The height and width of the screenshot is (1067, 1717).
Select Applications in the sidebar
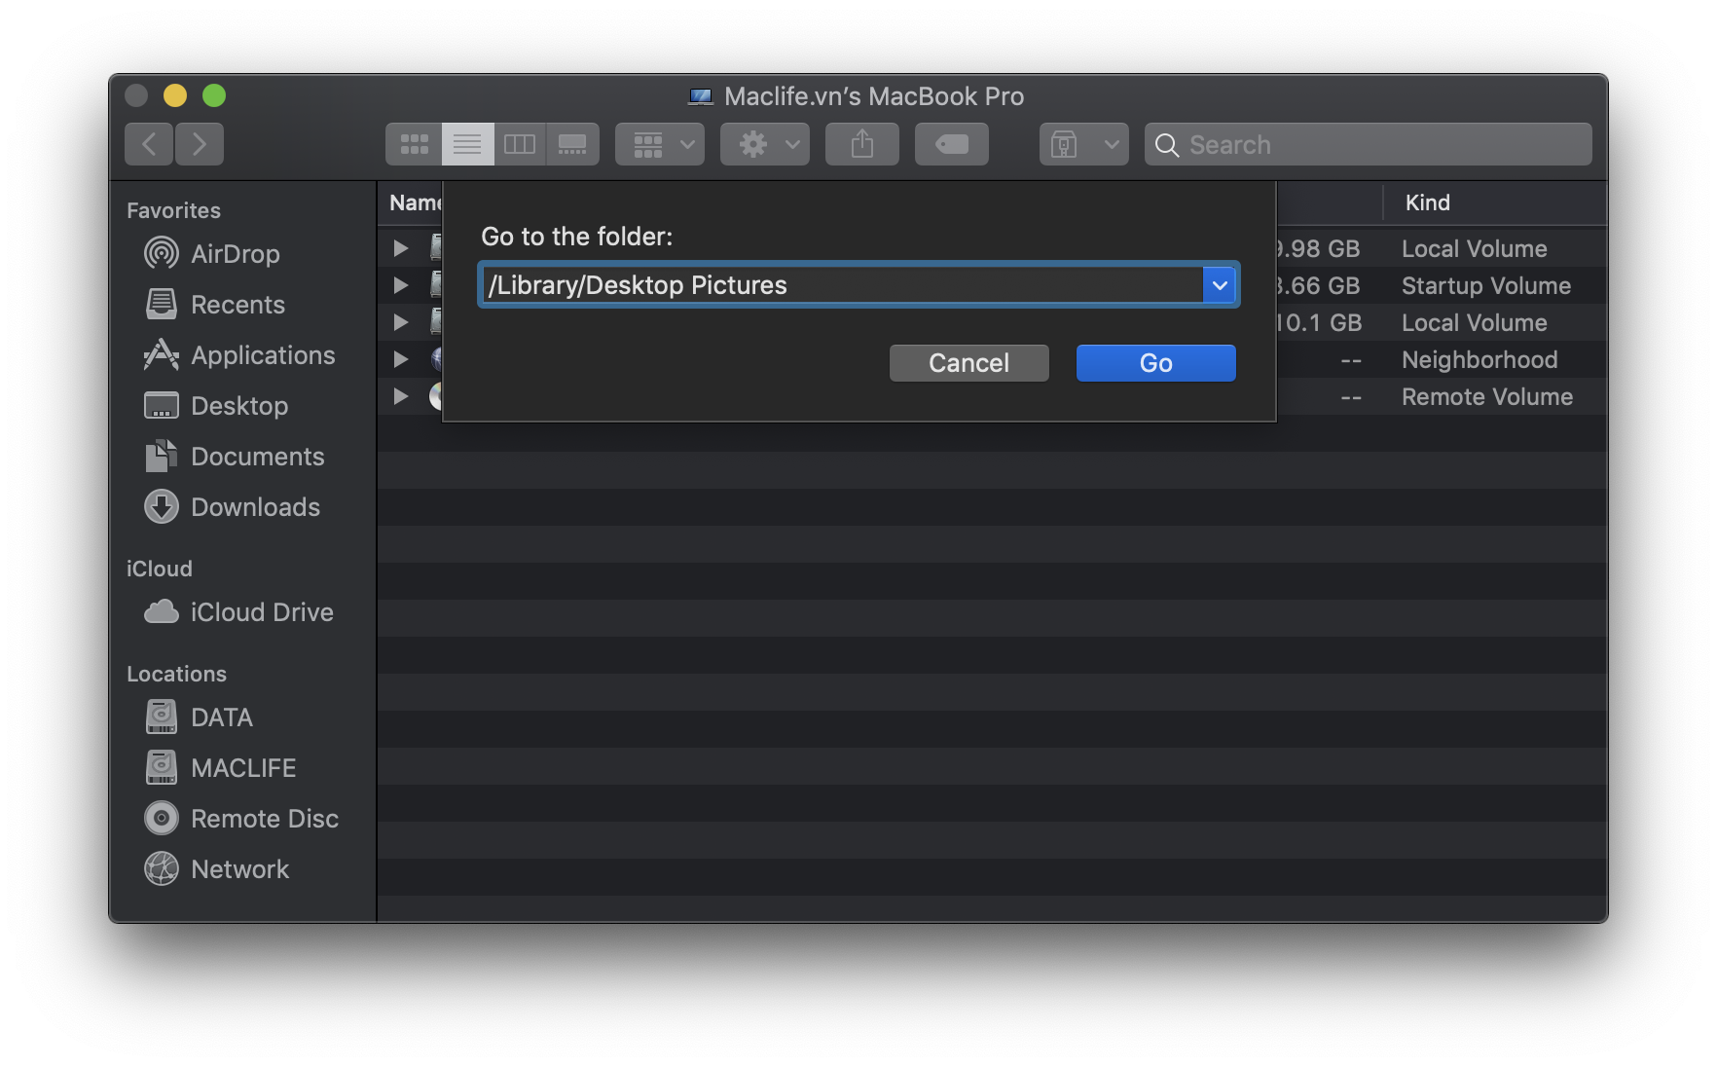click(262, 355)
